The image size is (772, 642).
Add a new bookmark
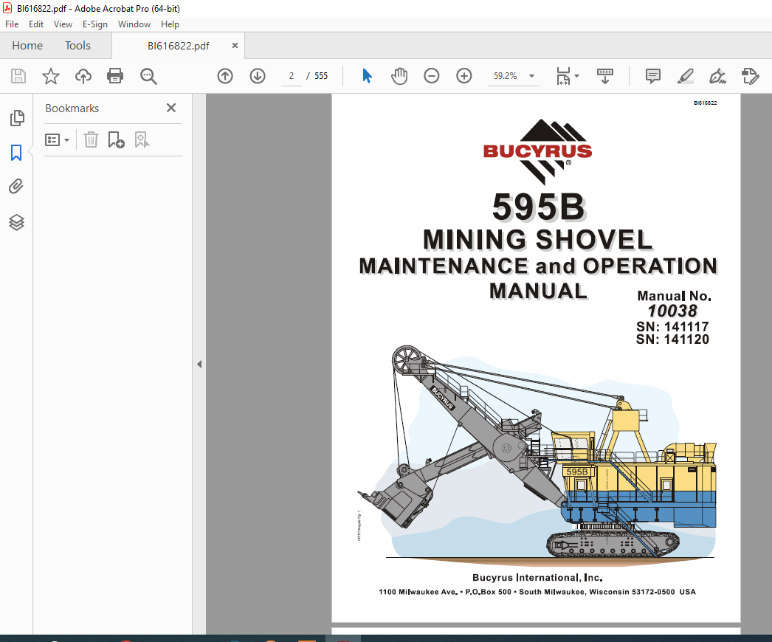click(116, 139)
